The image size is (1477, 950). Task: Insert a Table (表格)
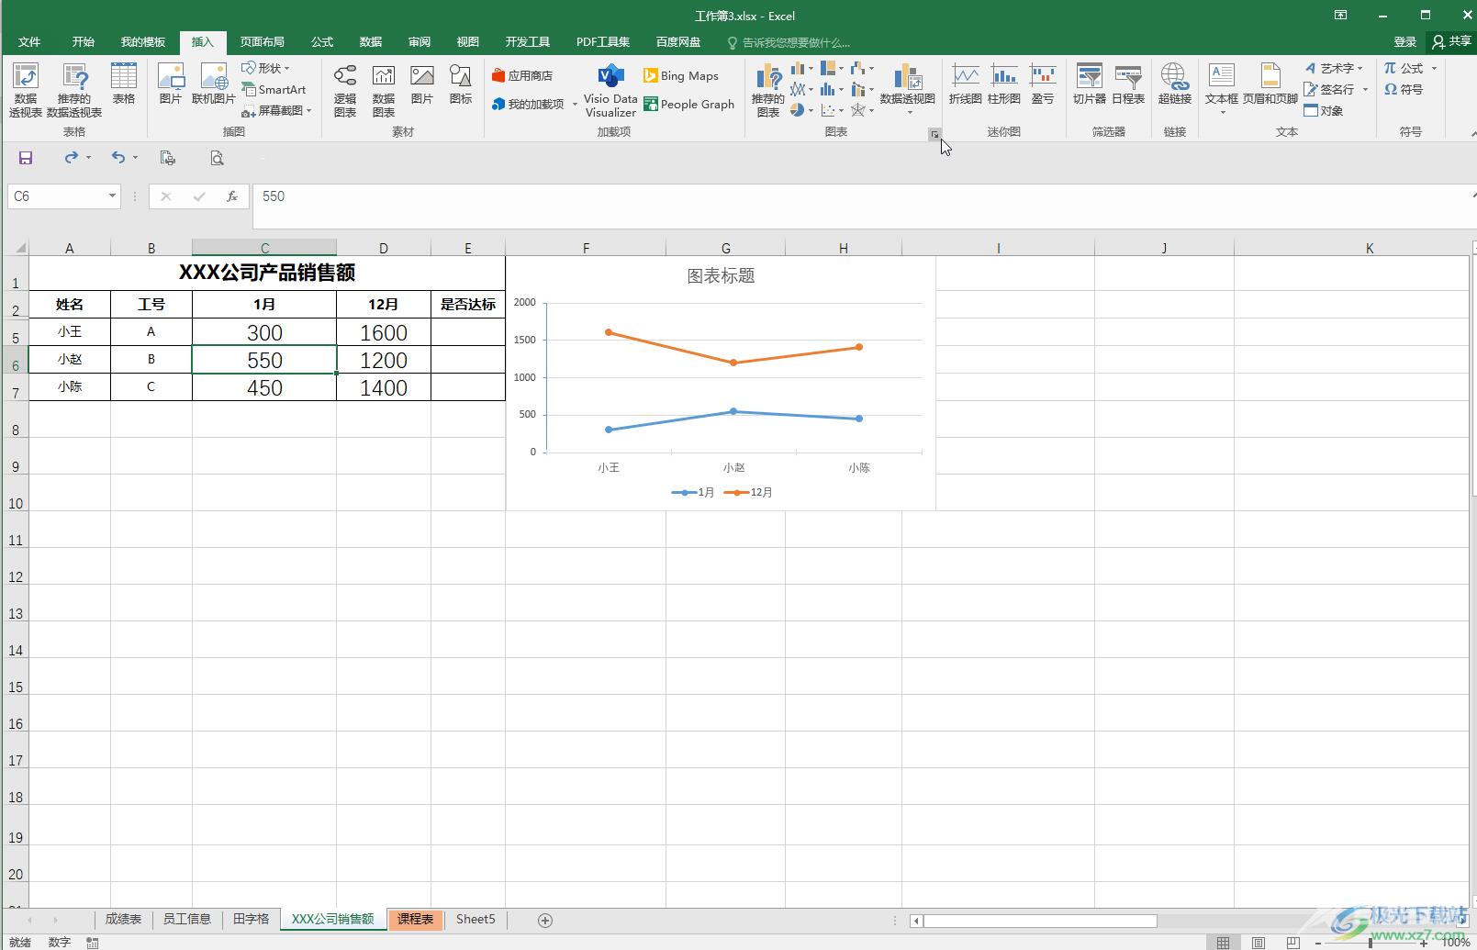(123, 84)
